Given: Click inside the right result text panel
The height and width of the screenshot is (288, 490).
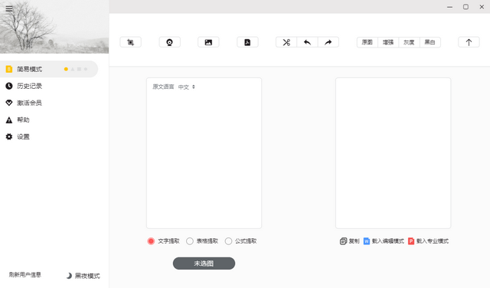Looking at the screenshot, I should [393, 153].
